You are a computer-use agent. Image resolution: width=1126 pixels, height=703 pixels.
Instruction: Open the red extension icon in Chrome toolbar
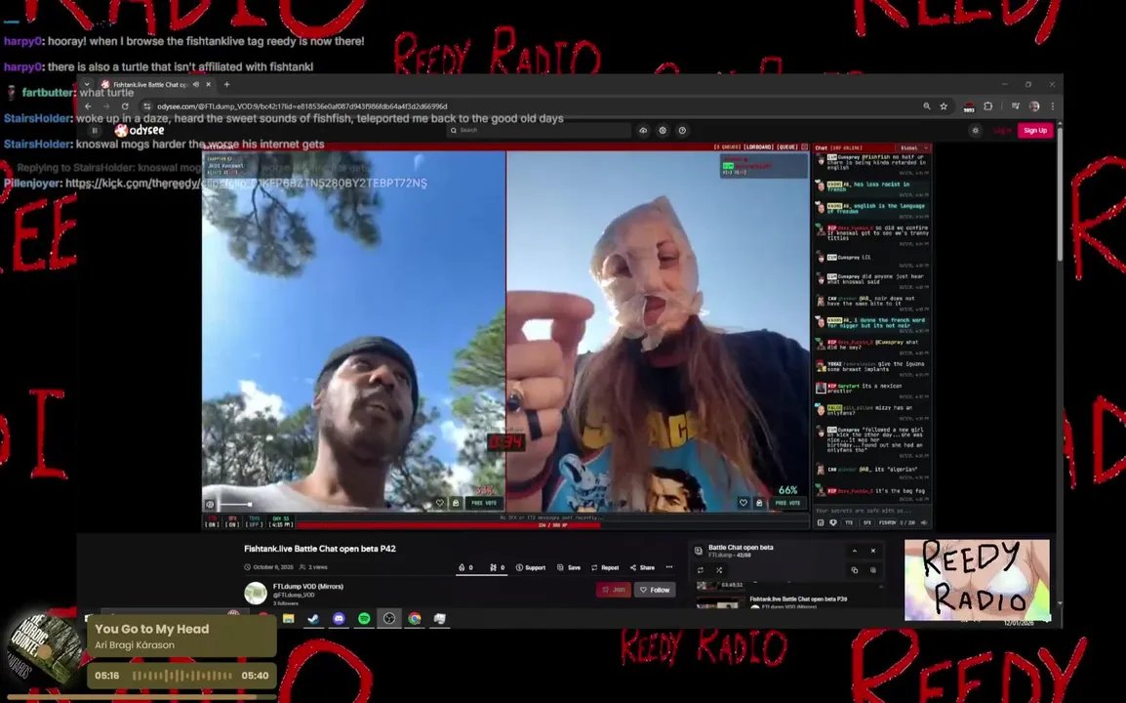coord(969,106)
